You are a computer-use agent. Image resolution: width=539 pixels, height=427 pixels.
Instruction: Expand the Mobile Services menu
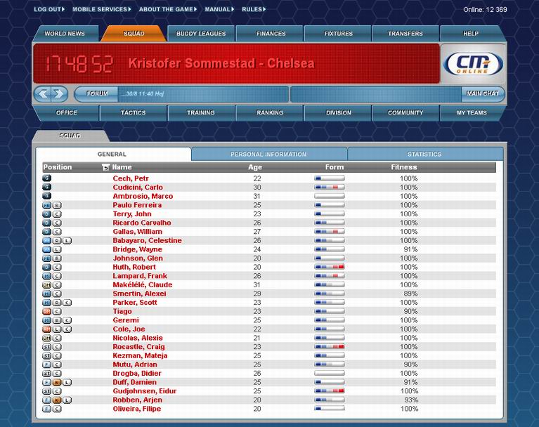click(x=102, y=9)
